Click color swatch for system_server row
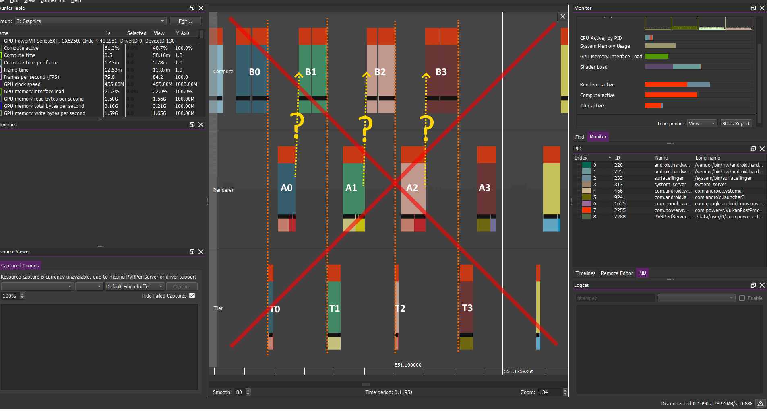This screenshot has height=413, width=773. point(587,185)
